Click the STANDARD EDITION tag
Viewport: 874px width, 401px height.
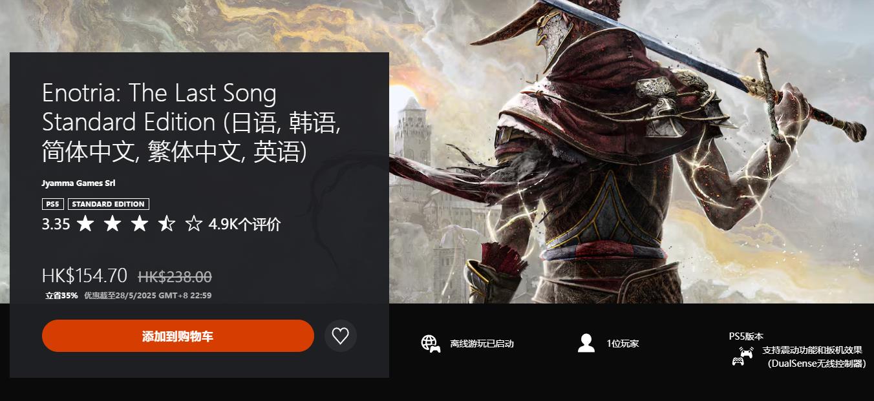(x=109, y=204)
